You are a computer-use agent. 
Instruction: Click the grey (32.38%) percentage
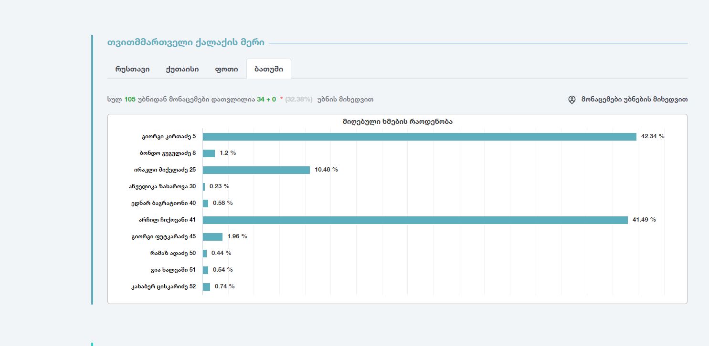[299, 100]
